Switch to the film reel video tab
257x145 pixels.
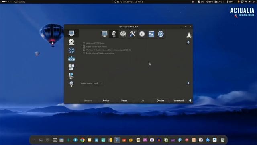pyautogui.click(x=123, y=34)
